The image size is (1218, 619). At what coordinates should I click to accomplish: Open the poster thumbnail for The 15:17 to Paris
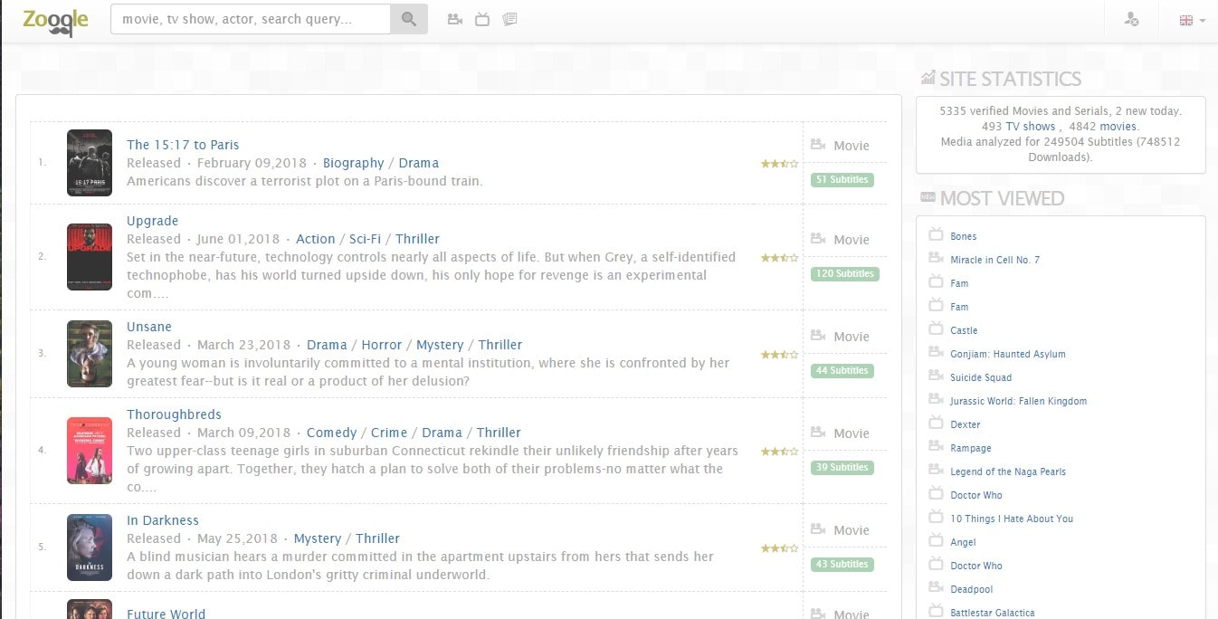pos(90,163)
